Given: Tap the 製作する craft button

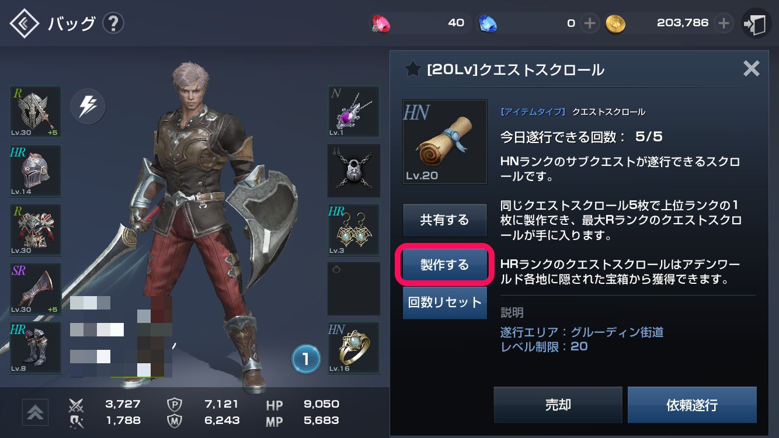Looking at the screenshot, I should [445, 265].
